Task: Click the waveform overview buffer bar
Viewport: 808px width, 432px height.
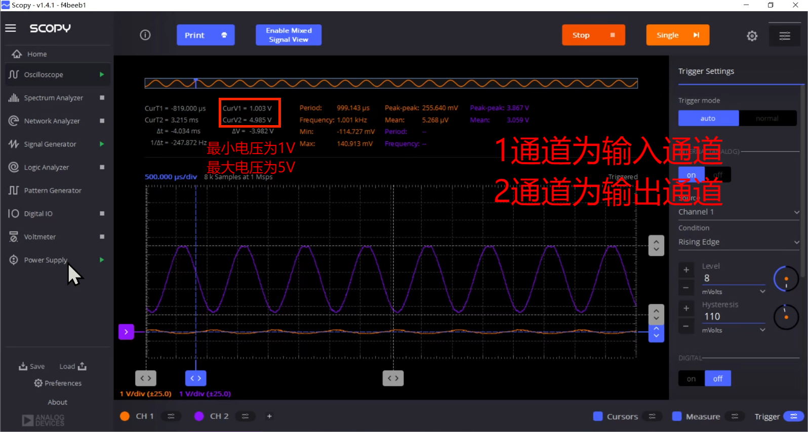Action: (391, 83)
